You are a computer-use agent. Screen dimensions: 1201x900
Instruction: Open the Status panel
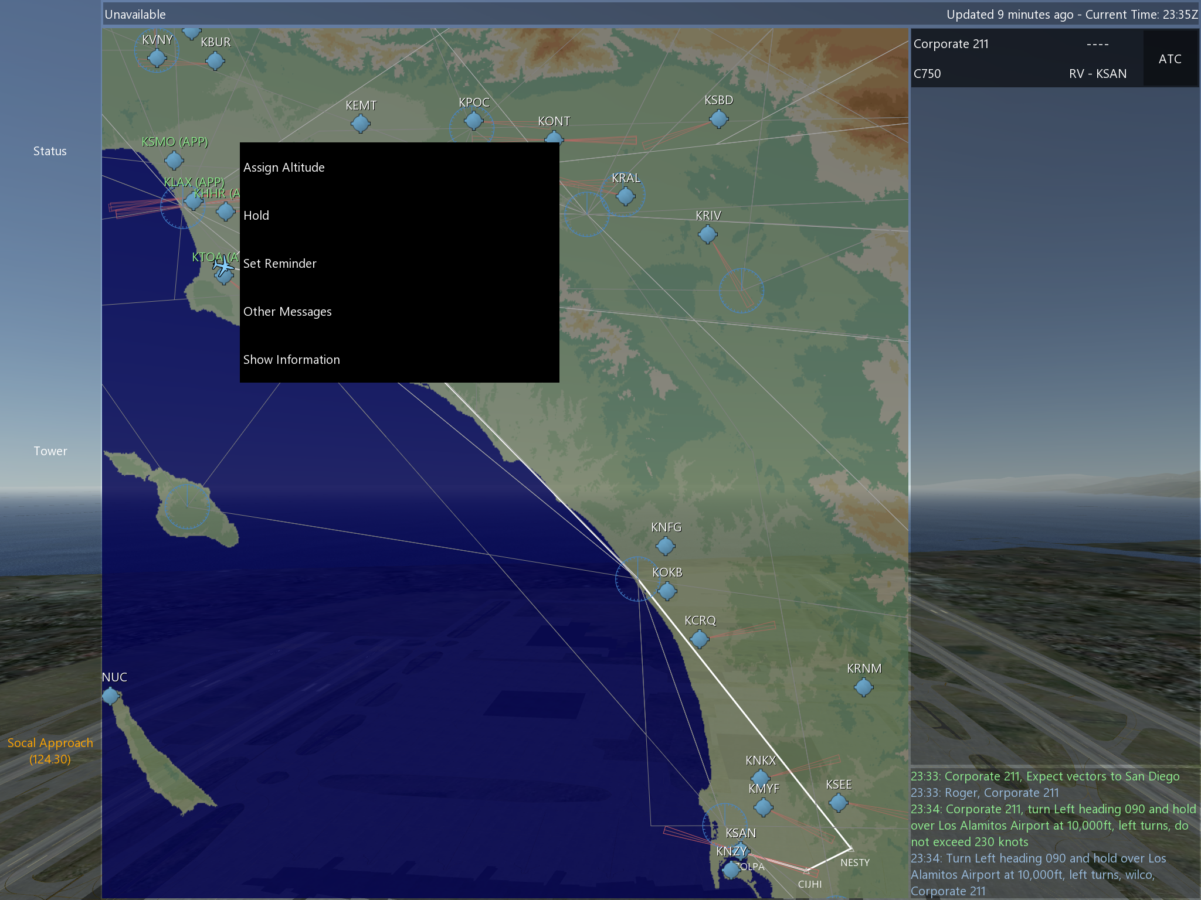click(50, 151)
